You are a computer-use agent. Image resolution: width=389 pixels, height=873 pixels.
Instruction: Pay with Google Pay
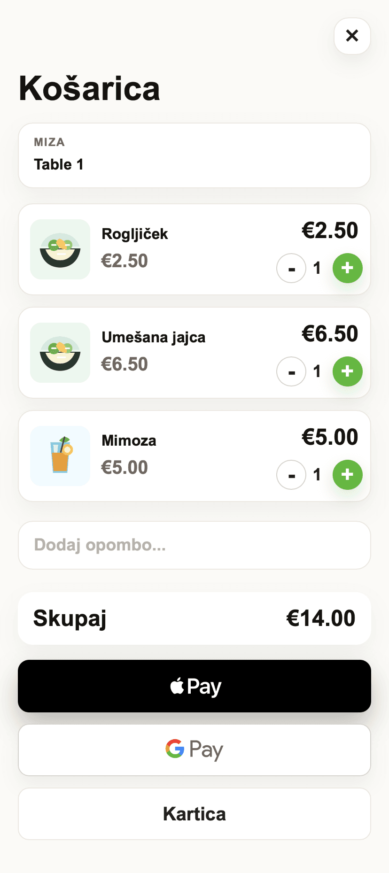[x=194, y=750]
